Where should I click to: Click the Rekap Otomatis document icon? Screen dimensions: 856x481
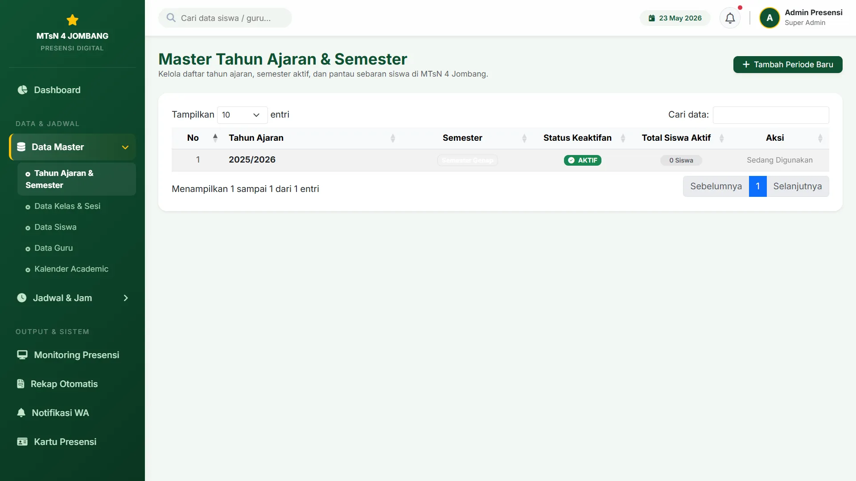(21, 384)
